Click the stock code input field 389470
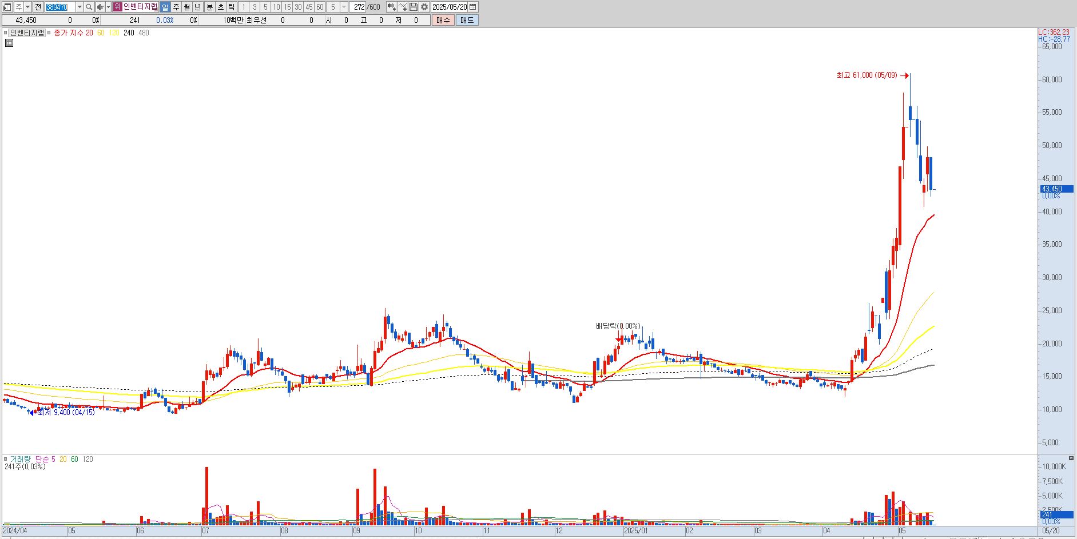Screen dimensions: 1077x539 (x=59, y=7)
